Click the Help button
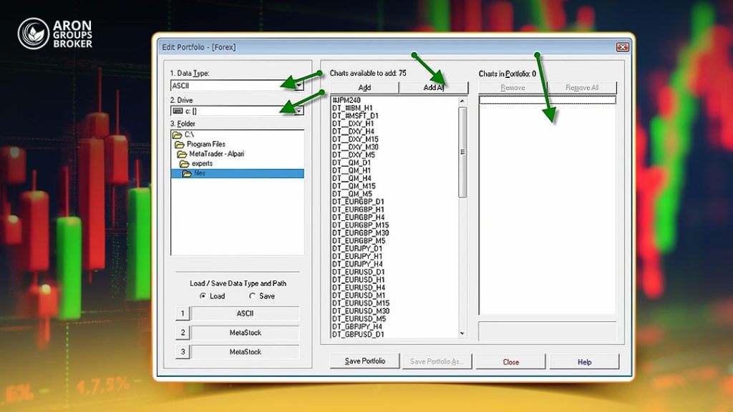This screenshot has width=733, height=412. [584, 361]
